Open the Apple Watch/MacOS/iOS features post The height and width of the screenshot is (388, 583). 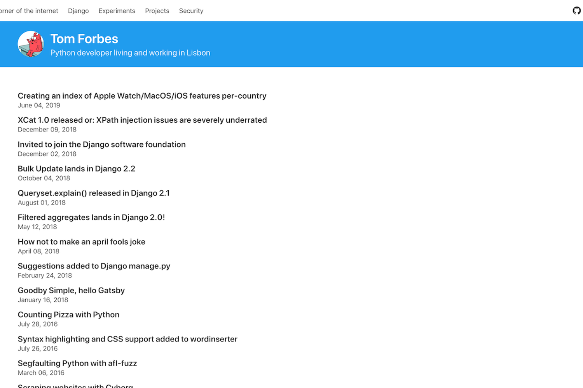pyautogui.click(x=142, y=96)
